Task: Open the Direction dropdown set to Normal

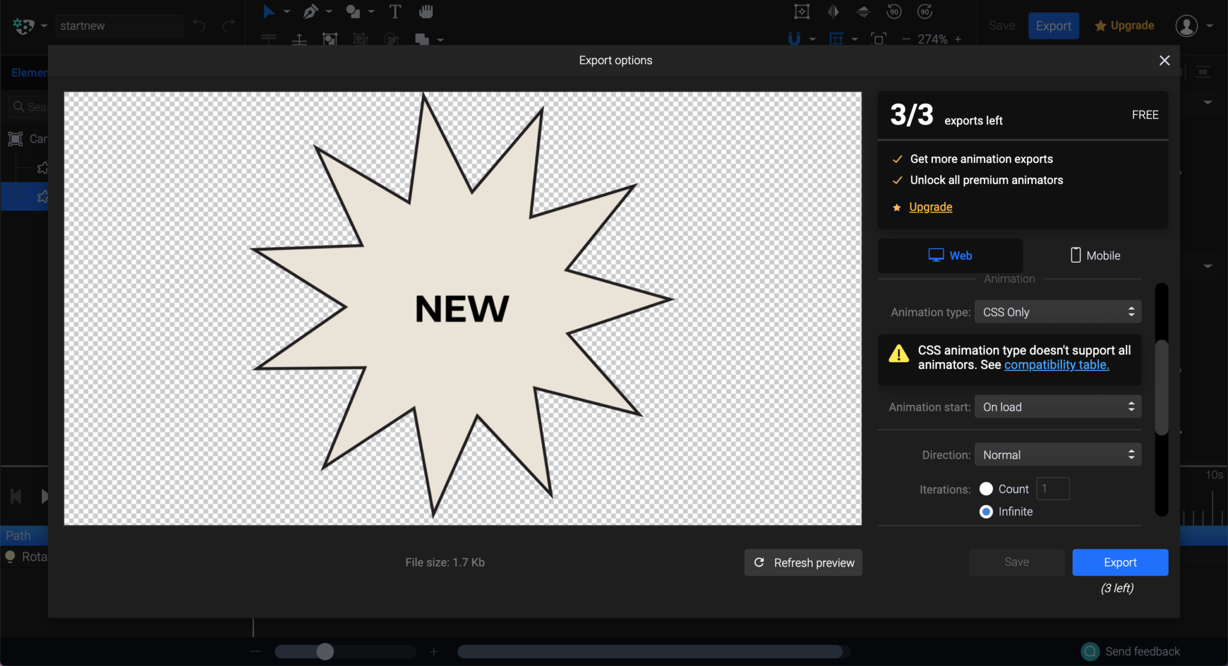Action: tap(1057, 455)
